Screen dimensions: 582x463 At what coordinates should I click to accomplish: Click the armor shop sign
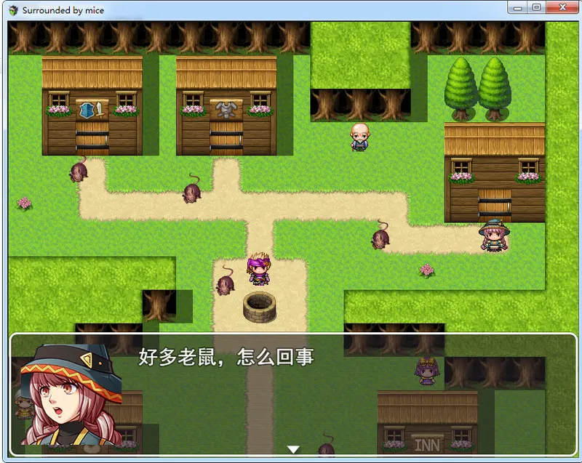pos(226,110)
